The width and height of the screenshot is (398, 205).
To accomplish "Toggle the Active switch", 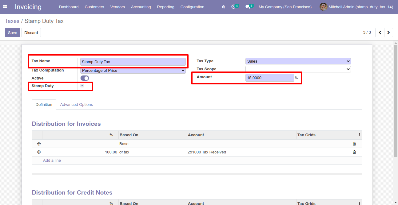I will [85, 78].
